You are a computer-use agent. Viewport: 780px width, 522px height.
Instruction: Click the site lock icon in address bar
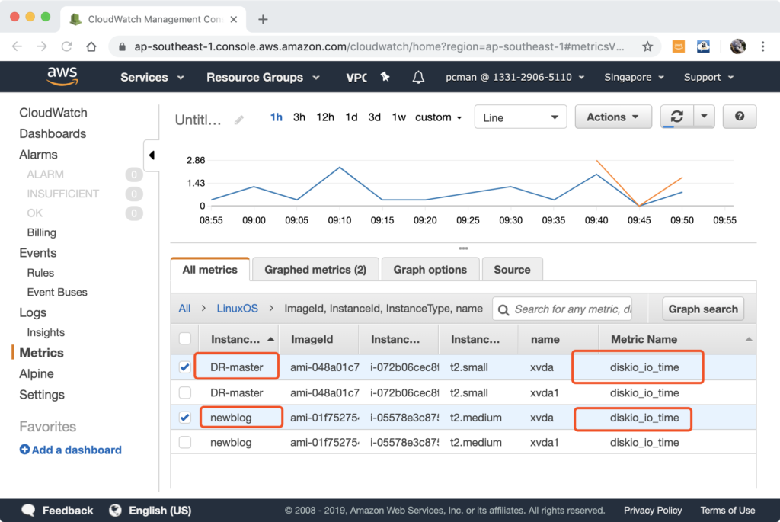(x=122, y=46)
